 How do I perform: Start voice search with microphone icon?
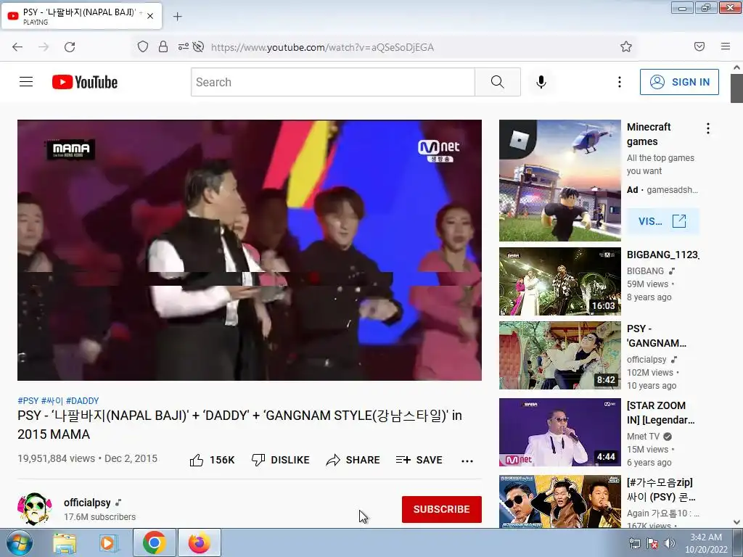[541, 82]
